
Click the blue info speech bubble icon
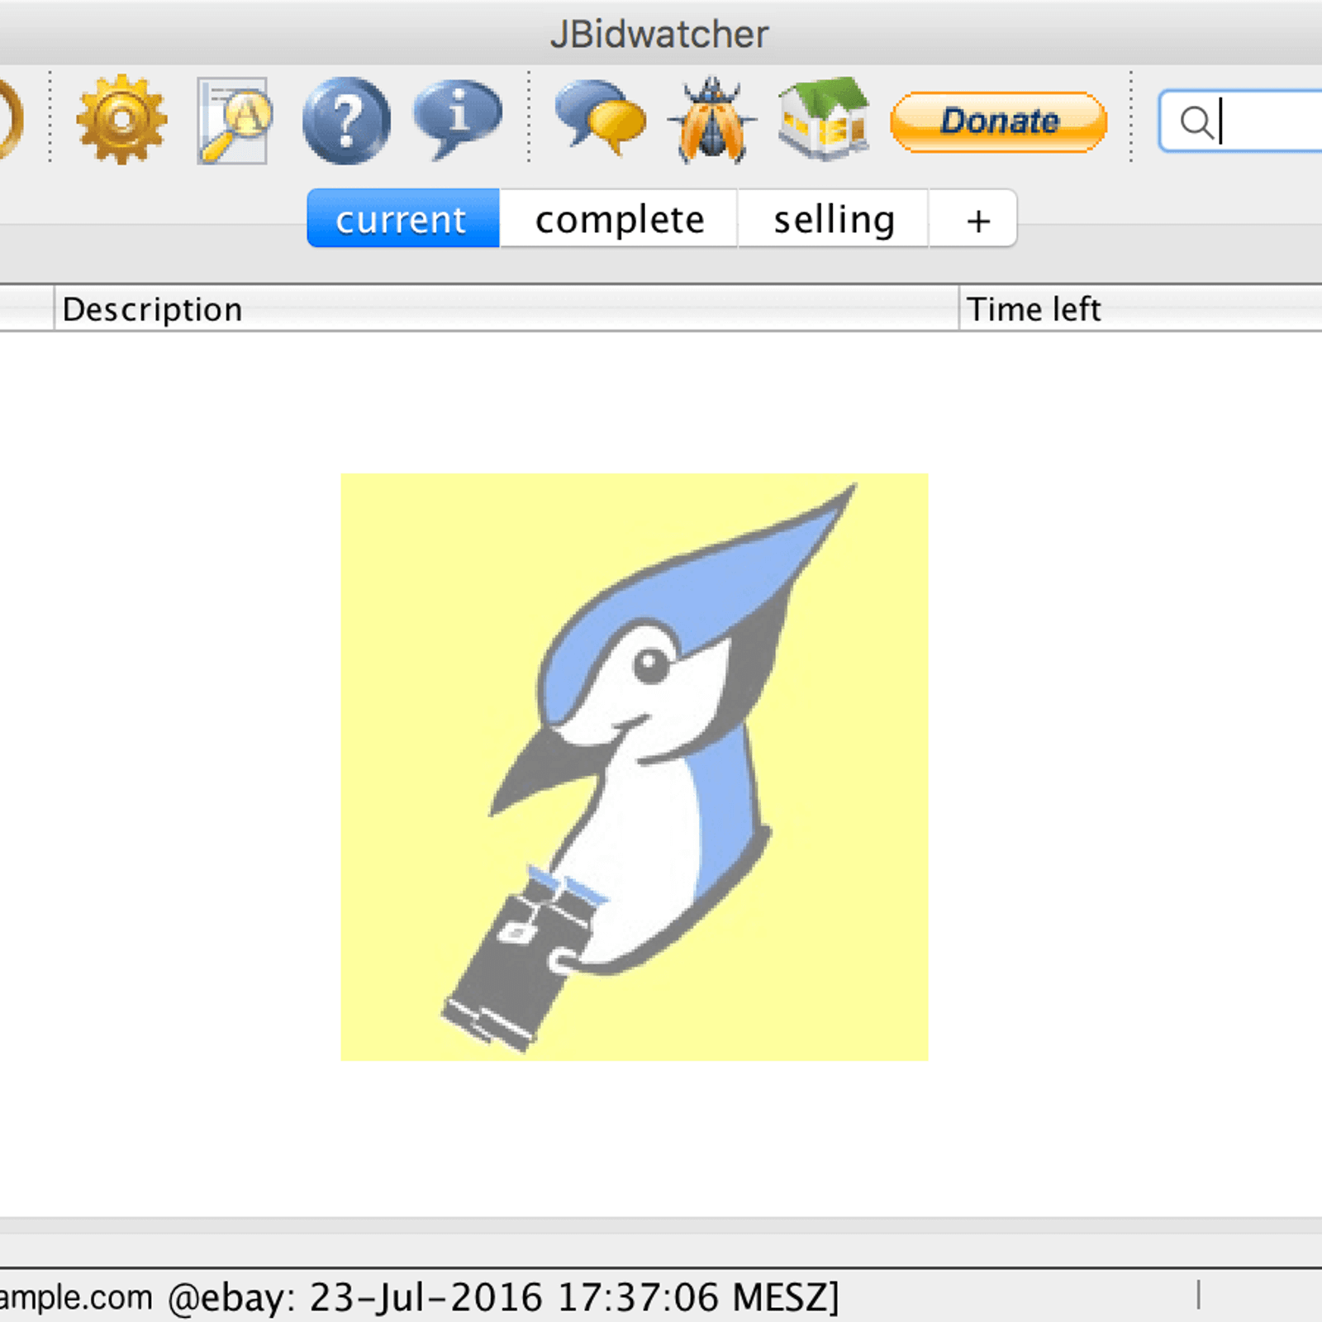coord(457,120)
